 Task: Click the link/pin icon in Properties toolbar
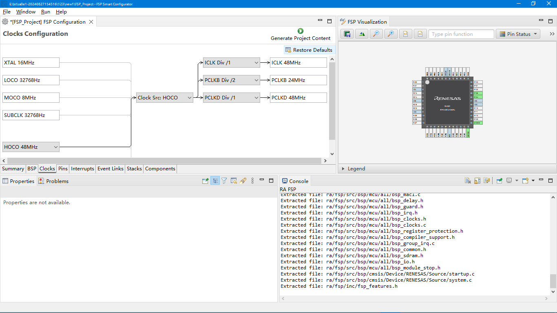(243, 181)
